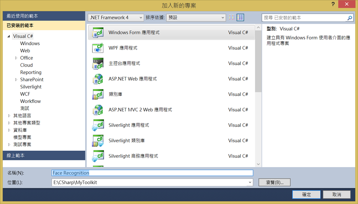This screenshot has width=358, height=204.
Task: Click the WPF 應用程式 template name
Action: tap(123, 48)
